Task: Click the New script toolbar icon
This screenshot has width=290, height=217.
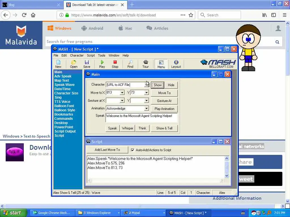Action: [58, 64]
